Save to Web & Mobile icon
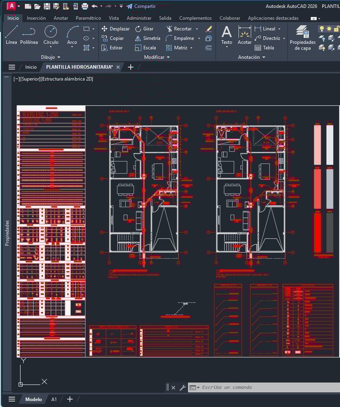This screenshot has height=407, width=340. [75, 6]
